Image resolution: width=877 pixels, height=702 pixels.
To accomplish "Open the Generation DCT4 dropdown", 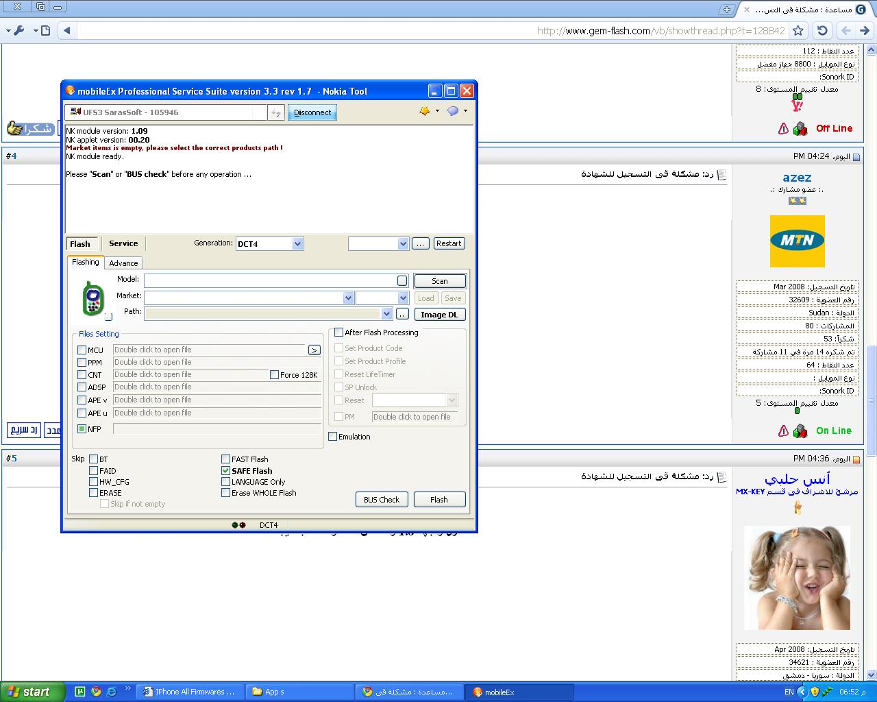I will click(297, 244).
